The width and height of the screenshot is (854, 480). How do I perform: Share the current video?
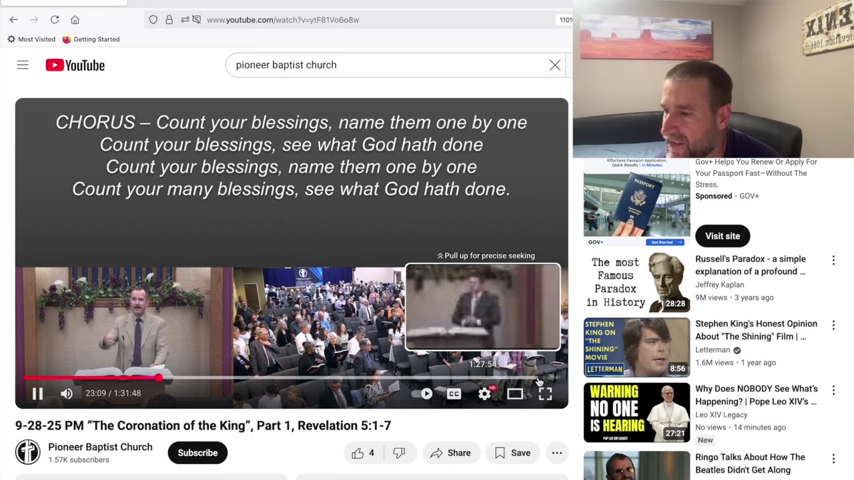pyautogui.click(x=451, y=453)
